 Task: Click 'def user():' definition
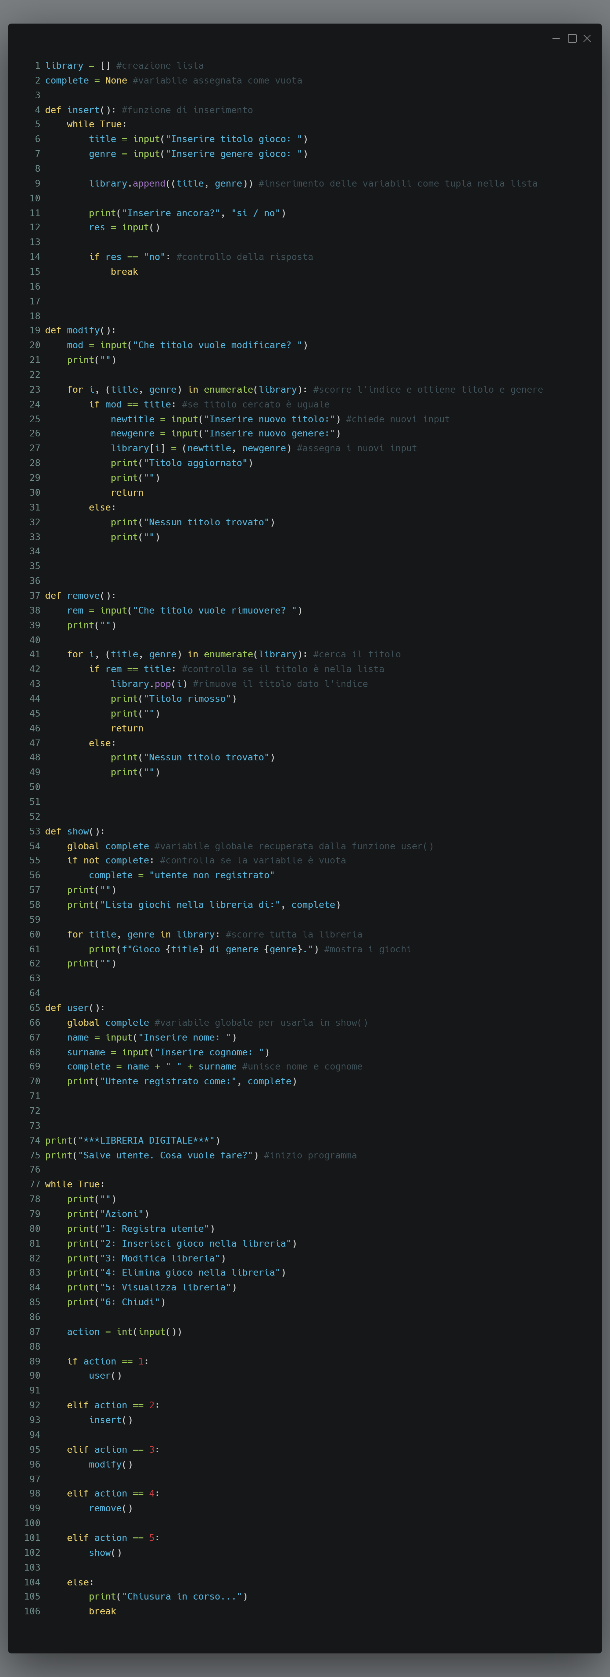pos(75,1008)
